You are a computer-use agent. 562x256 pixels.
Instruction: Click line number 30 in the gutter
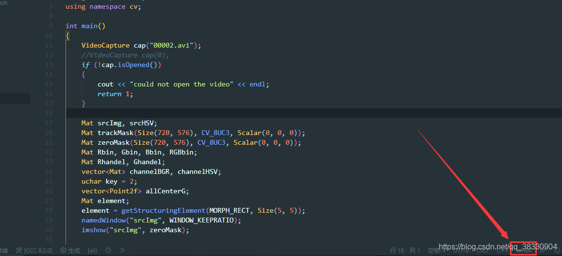pyautogui.click(x=49, y=229)
